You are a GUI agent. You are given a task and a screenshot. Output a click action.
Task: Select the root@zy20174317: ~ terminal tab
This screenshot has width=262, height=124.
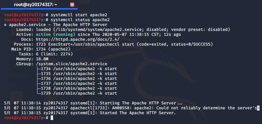[35, 5]
